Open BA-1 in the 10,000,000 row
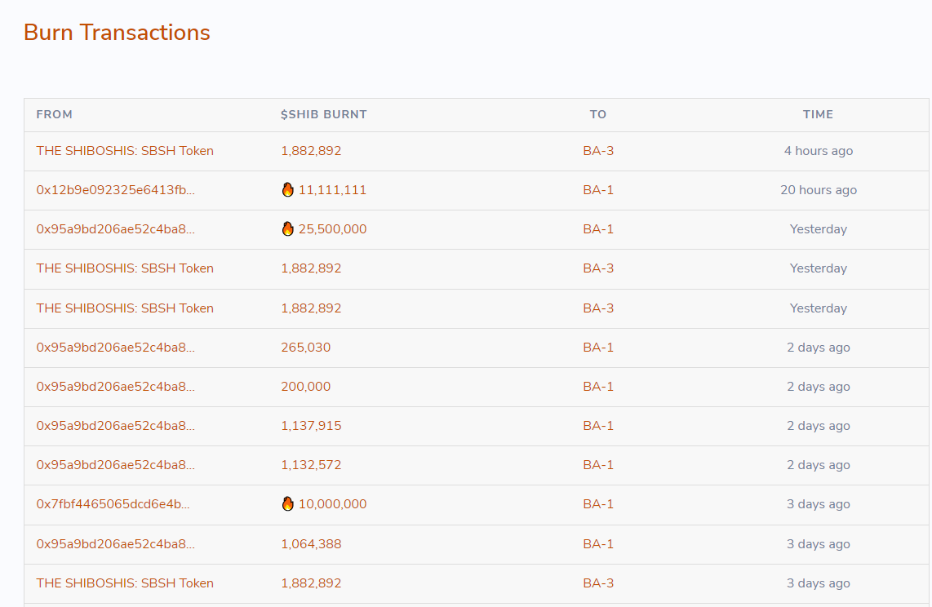Image resolution: width=932 pixels, height=607 pixels. [x=598, y=504]
